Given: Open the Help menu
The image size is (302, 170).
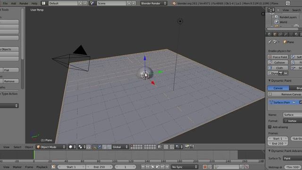Looking at the screenshot, I should [x=34, y=3].
